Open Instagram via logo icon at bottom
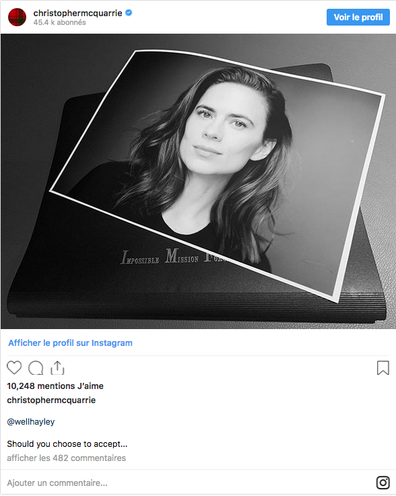 pos(383,483)
